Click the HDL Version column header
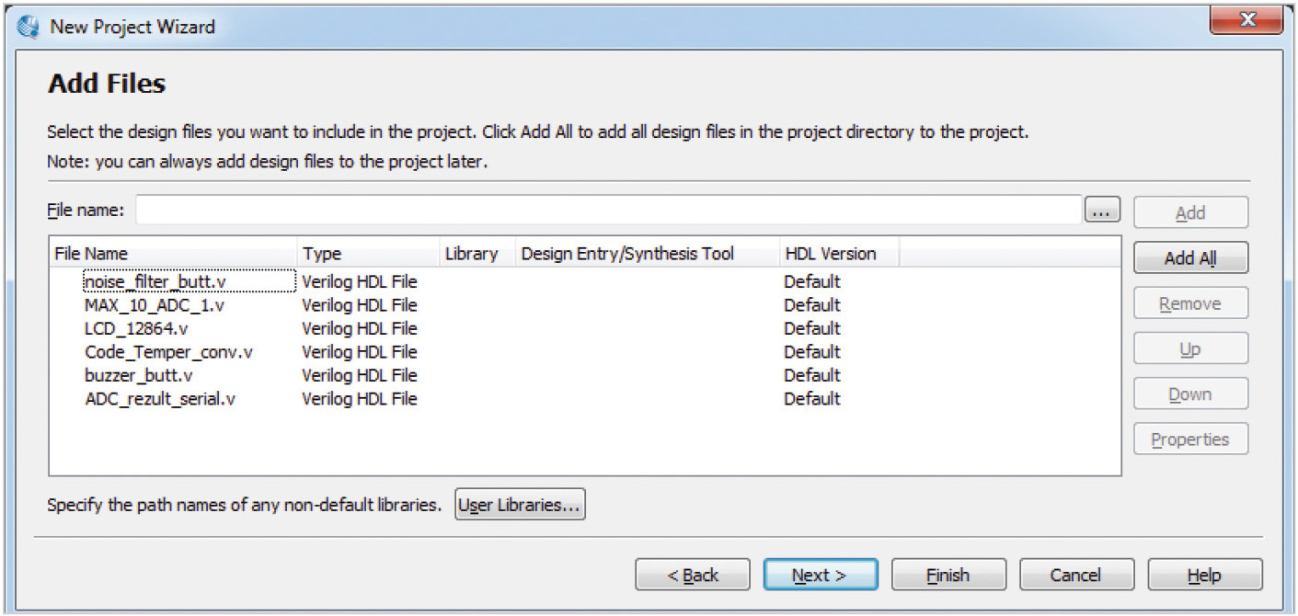 click(x=830, y=254)
